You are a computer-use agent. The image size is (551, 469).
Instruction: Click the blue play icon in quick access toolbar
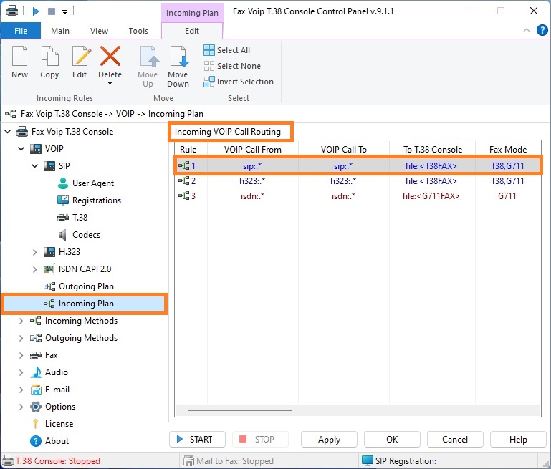(36, 11)
